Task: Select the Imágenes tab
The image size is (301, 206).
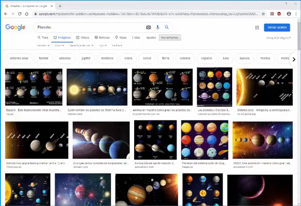Action: pos(62,38)
